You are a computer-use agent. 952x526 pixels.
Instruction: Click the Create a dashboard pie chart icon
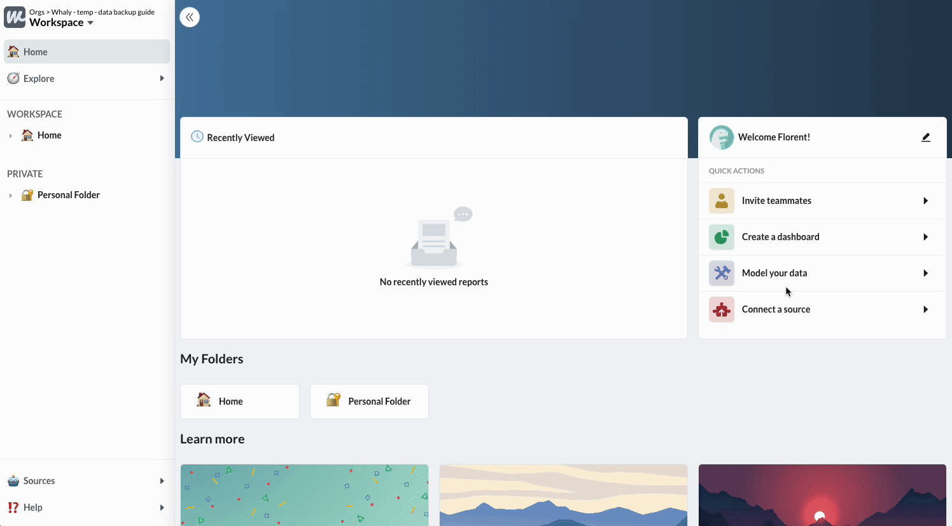[721, 237]
